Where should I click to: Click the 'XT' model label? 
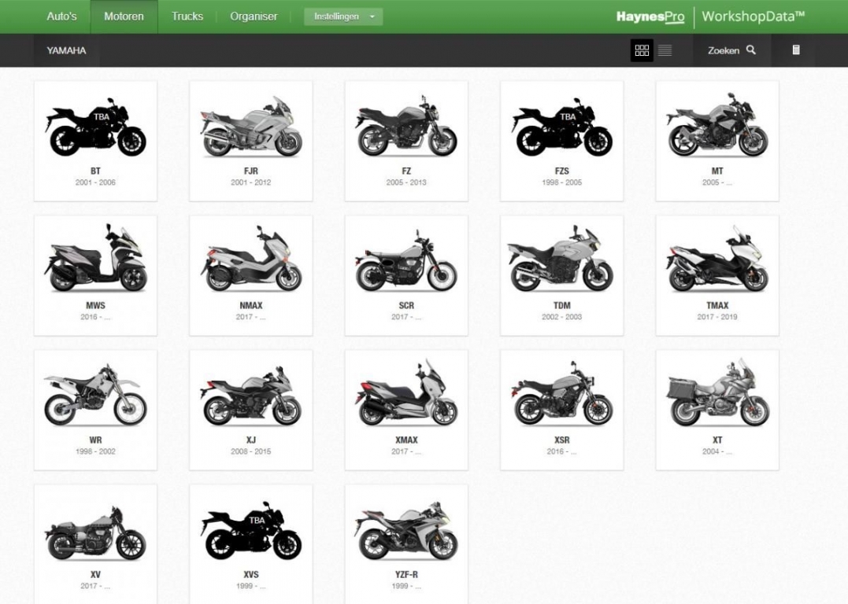(x=717, y=440)
